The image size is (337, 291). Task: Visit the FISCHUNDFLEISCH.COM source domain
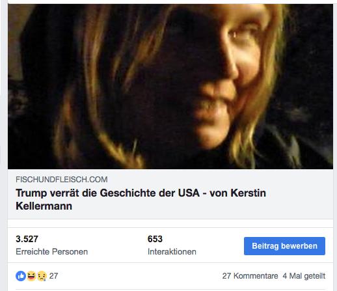pyautogui.click(x=62, y=180)
